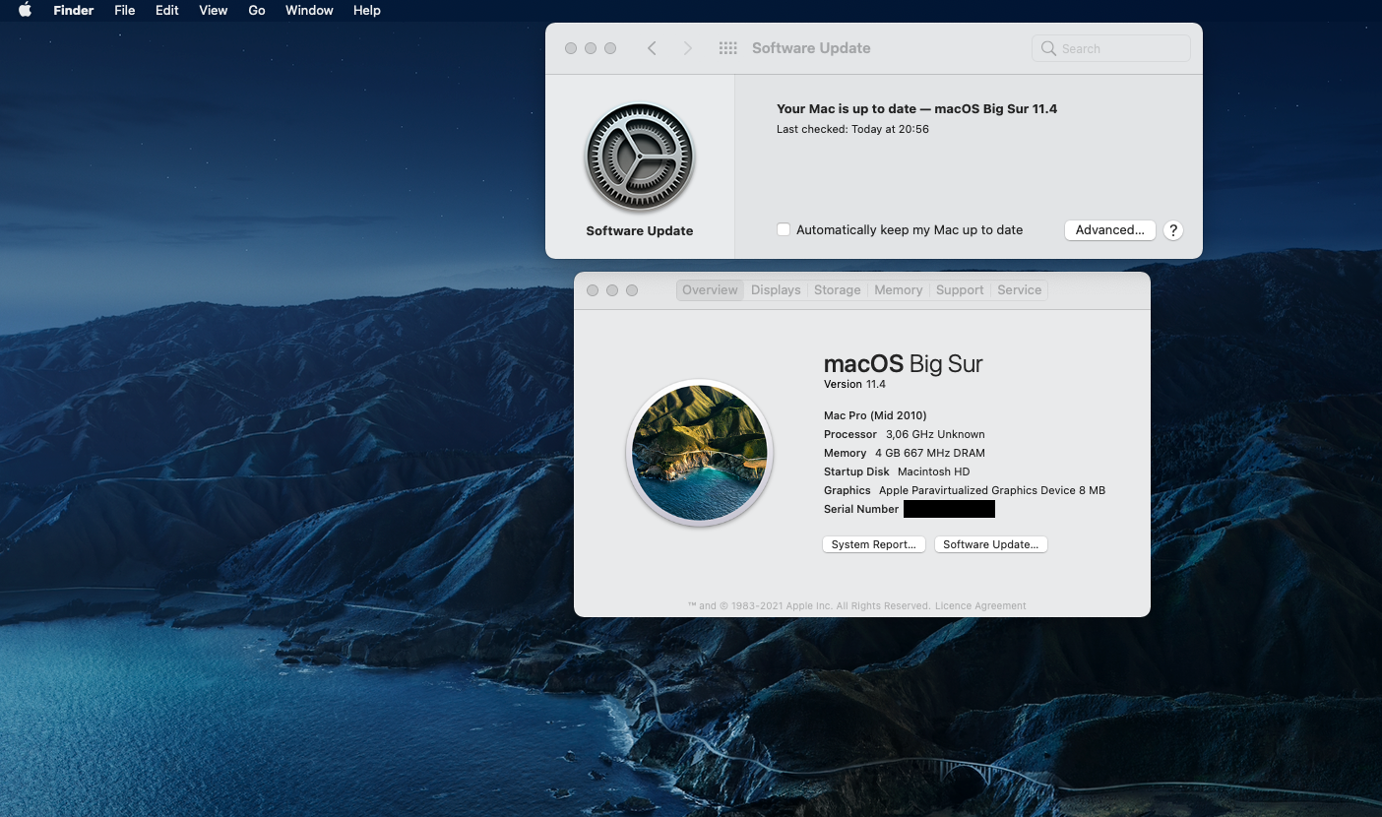1382x817 pixels.
Task: Close the Software Update window
Action: point(571,48)
